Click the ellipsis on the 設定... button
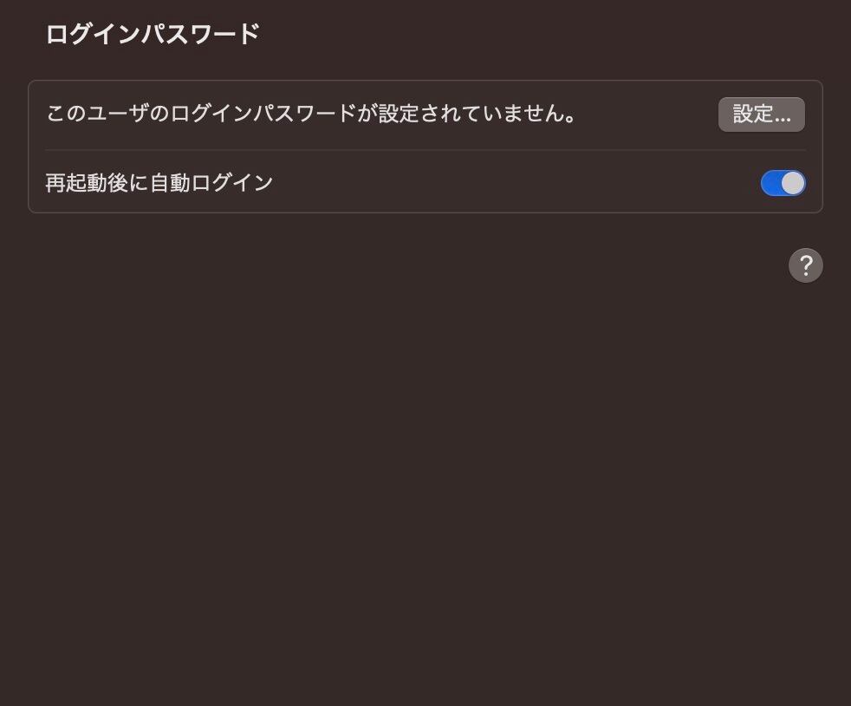851x706 pixels. (x=783, y=120)
